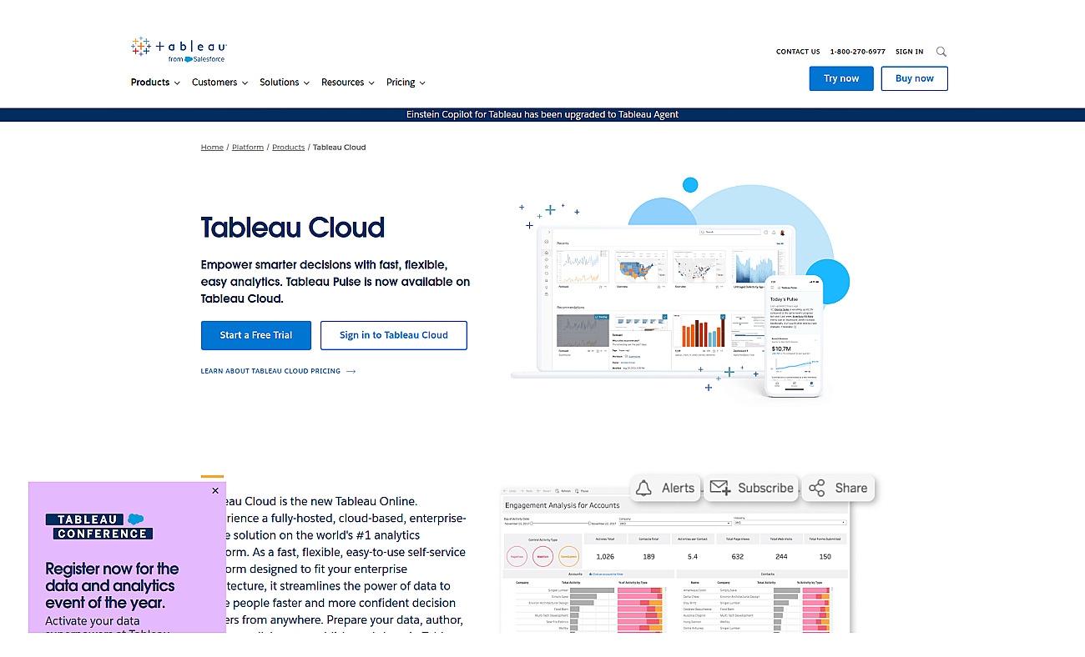Click the Share button label
The width and height of the screenshot is (1085, 657).
point(851,489)
